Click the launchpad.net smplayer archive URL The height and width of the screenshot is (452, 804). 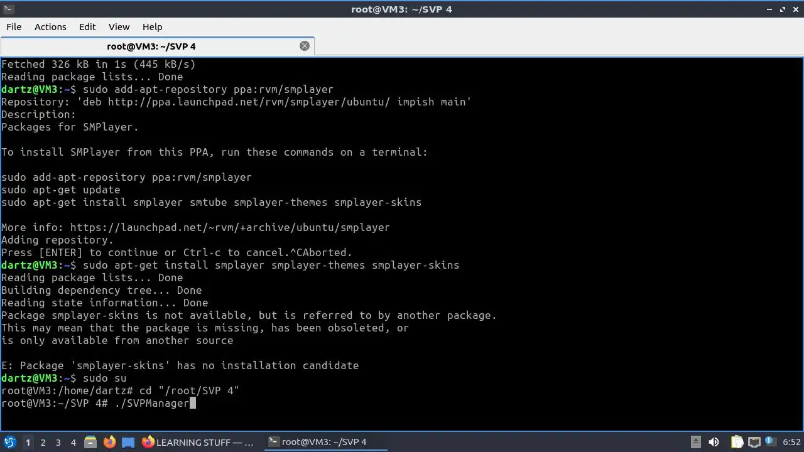point(230,228)
